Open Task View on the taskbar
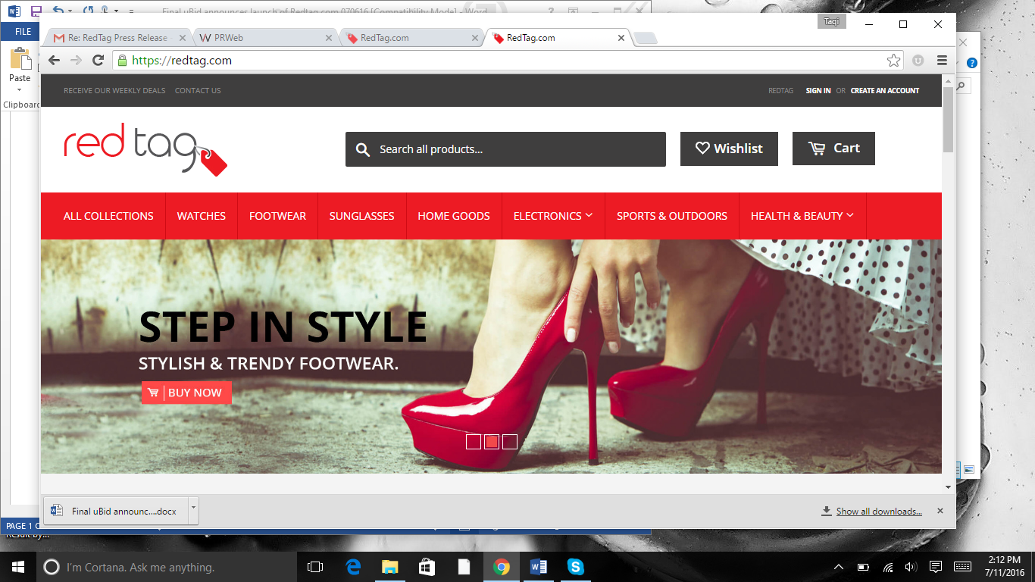1035x582 pixels. (315, 567)
